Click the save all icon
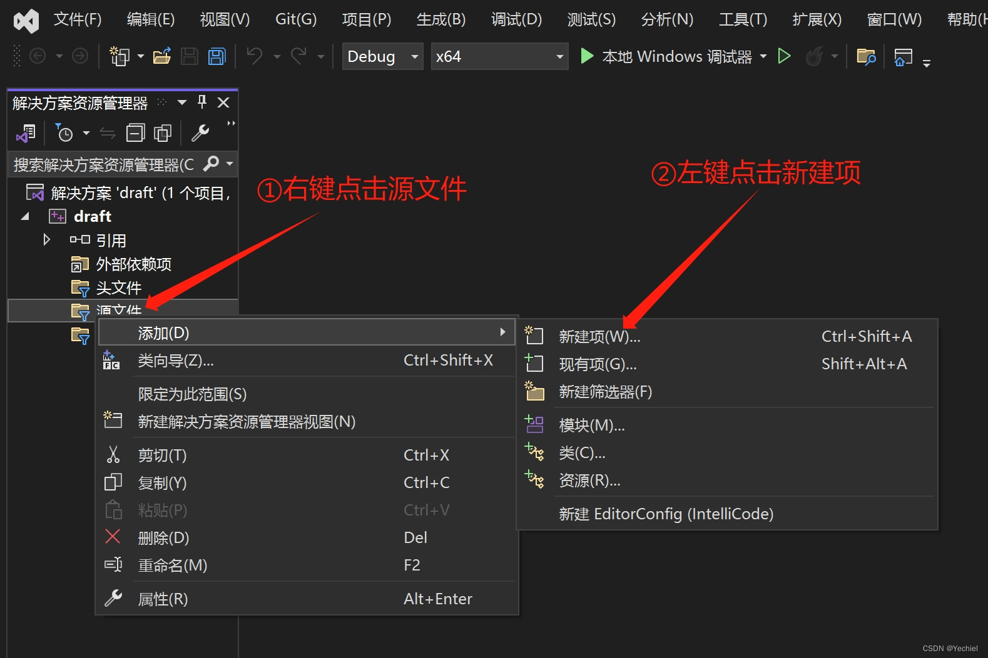 (x=217, y=56)
